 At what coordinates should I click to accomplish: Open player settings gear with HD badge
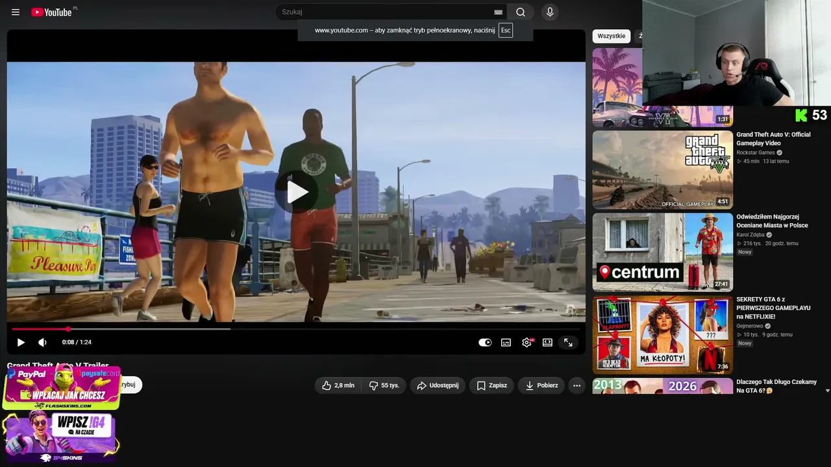[x=527, y=342]
